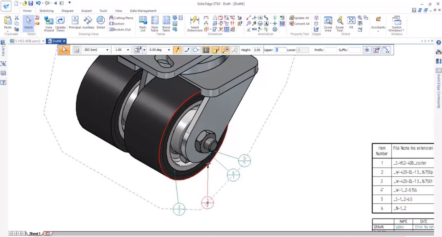Save the draft using the floppy disk icon
This screenshot has height=237, width=442.
31,3
